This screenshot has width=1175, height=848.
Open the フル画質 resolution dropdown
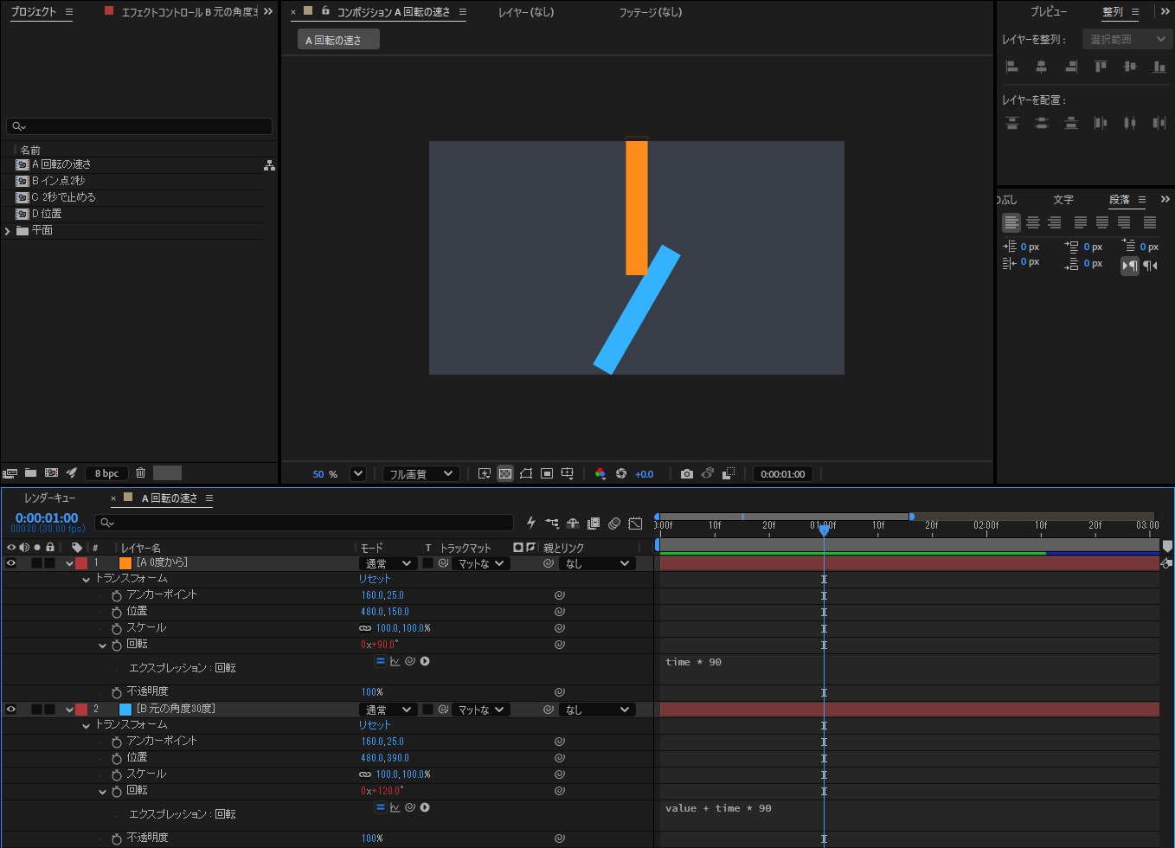click(421, 473)
